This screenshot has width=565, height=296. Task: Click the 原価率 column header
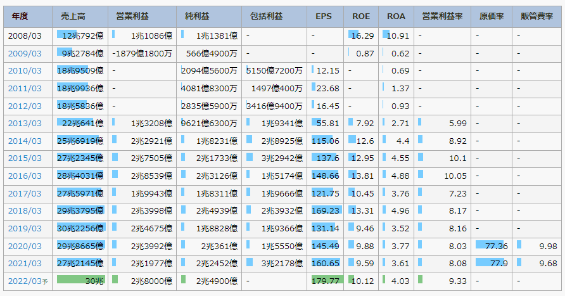(492, 16)
